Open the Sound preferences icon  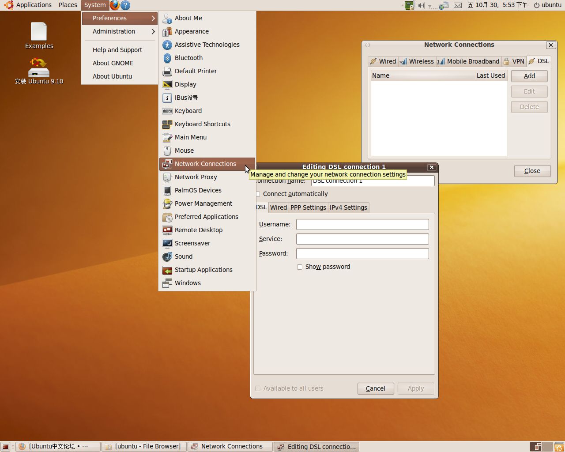coord(167,257)
